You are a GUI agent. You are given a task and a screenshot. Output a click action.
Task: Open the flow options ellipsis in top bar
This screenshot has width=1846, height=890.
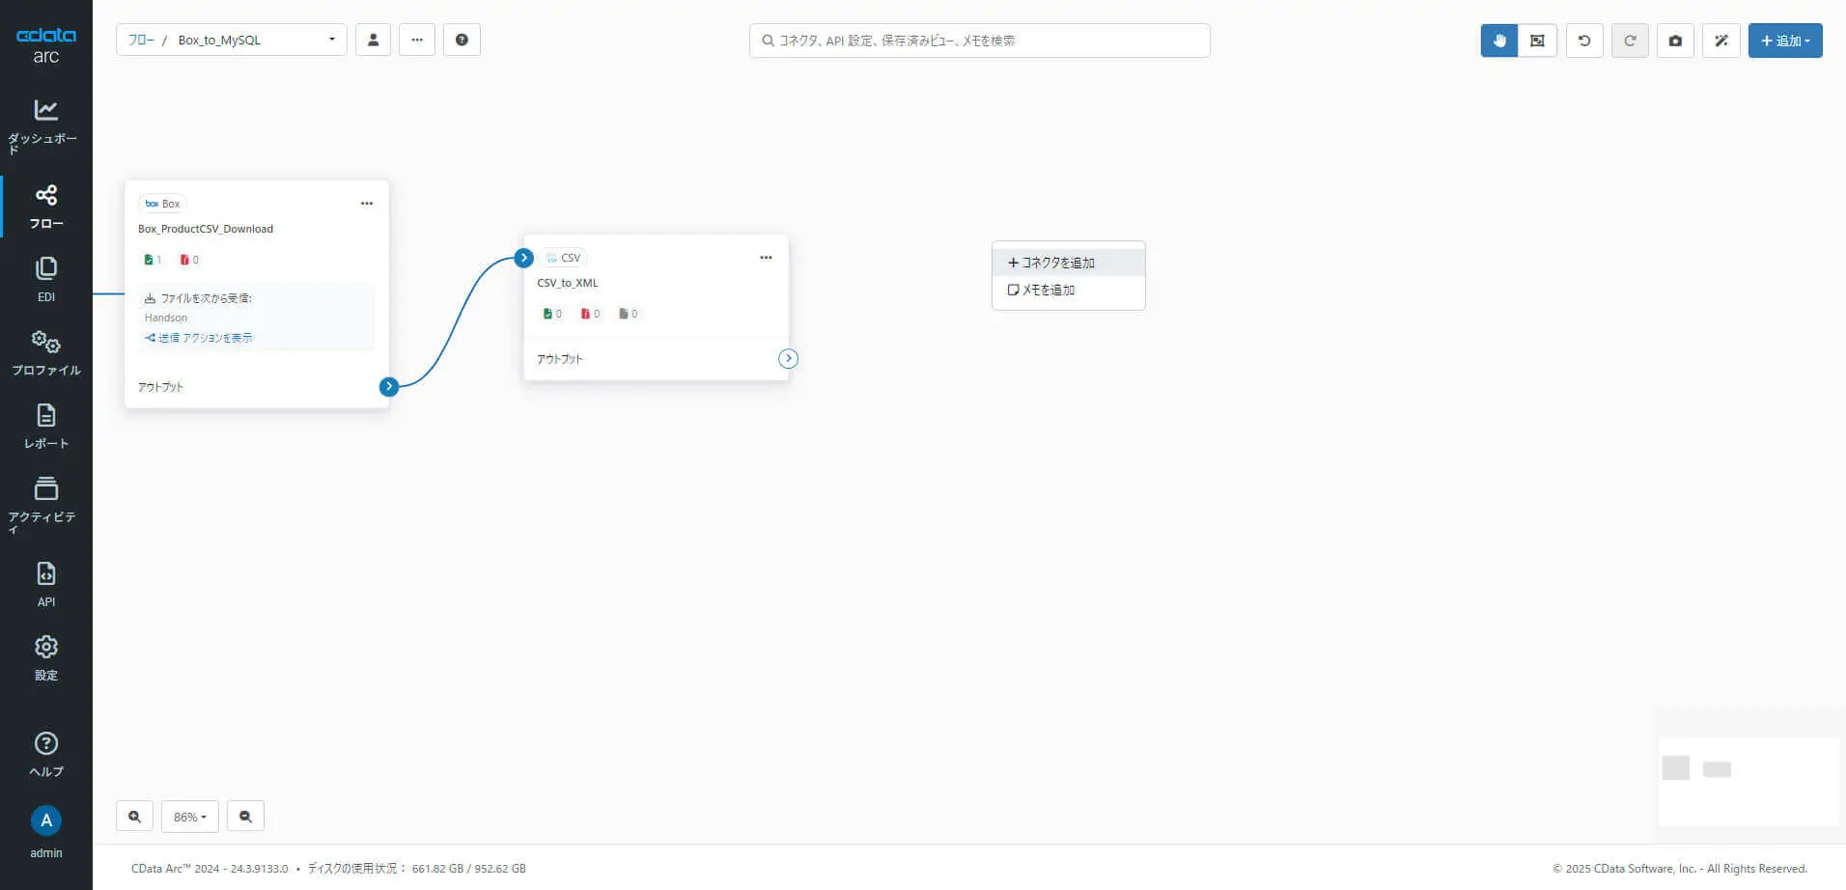coord(417,41)
